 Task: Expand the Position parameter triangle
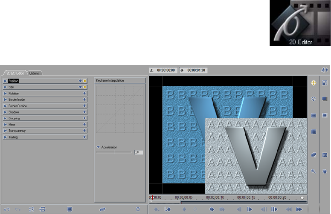(5, 81)
